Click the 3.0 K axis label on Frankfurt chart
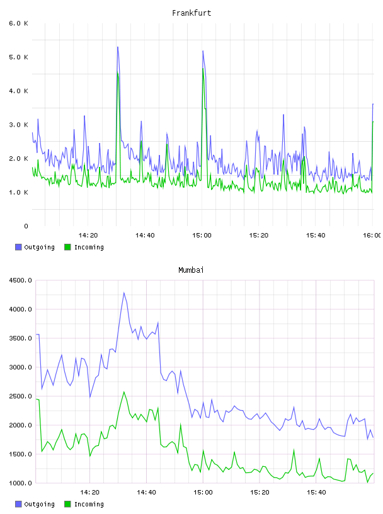383x514 pixels. coord(19,125)
